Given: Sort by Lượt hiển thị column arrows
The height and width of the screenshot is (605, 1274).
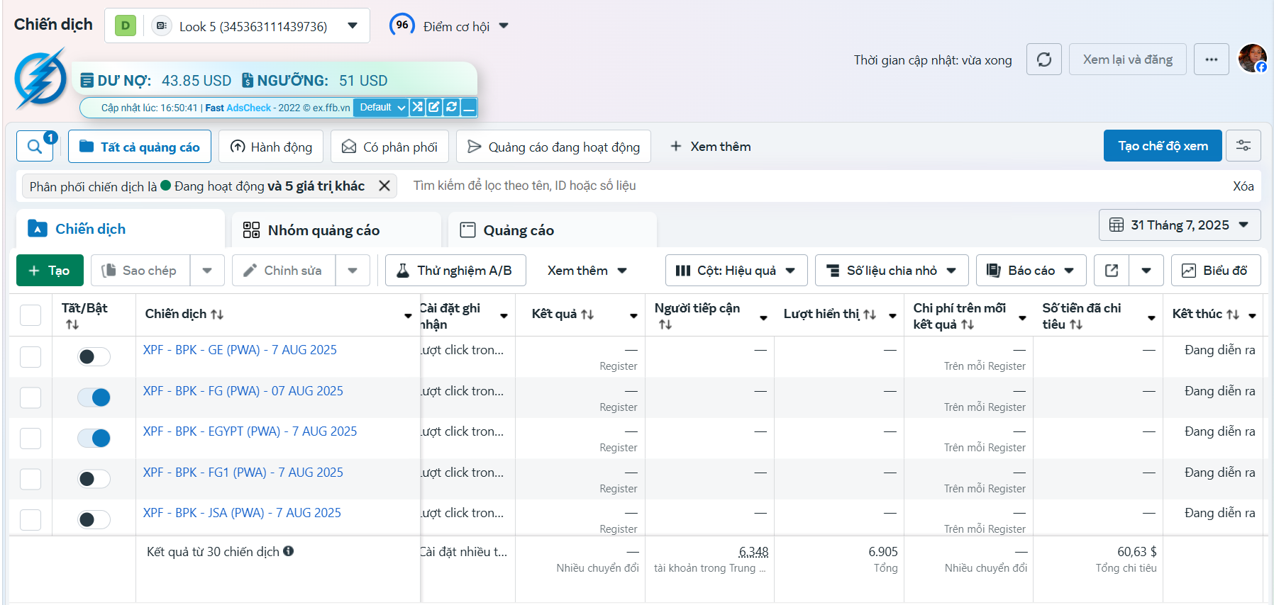Looking at the screenshot, I should (870, 314).
